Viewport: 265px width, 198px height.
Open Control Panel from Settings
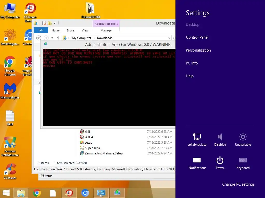point(197,37)
